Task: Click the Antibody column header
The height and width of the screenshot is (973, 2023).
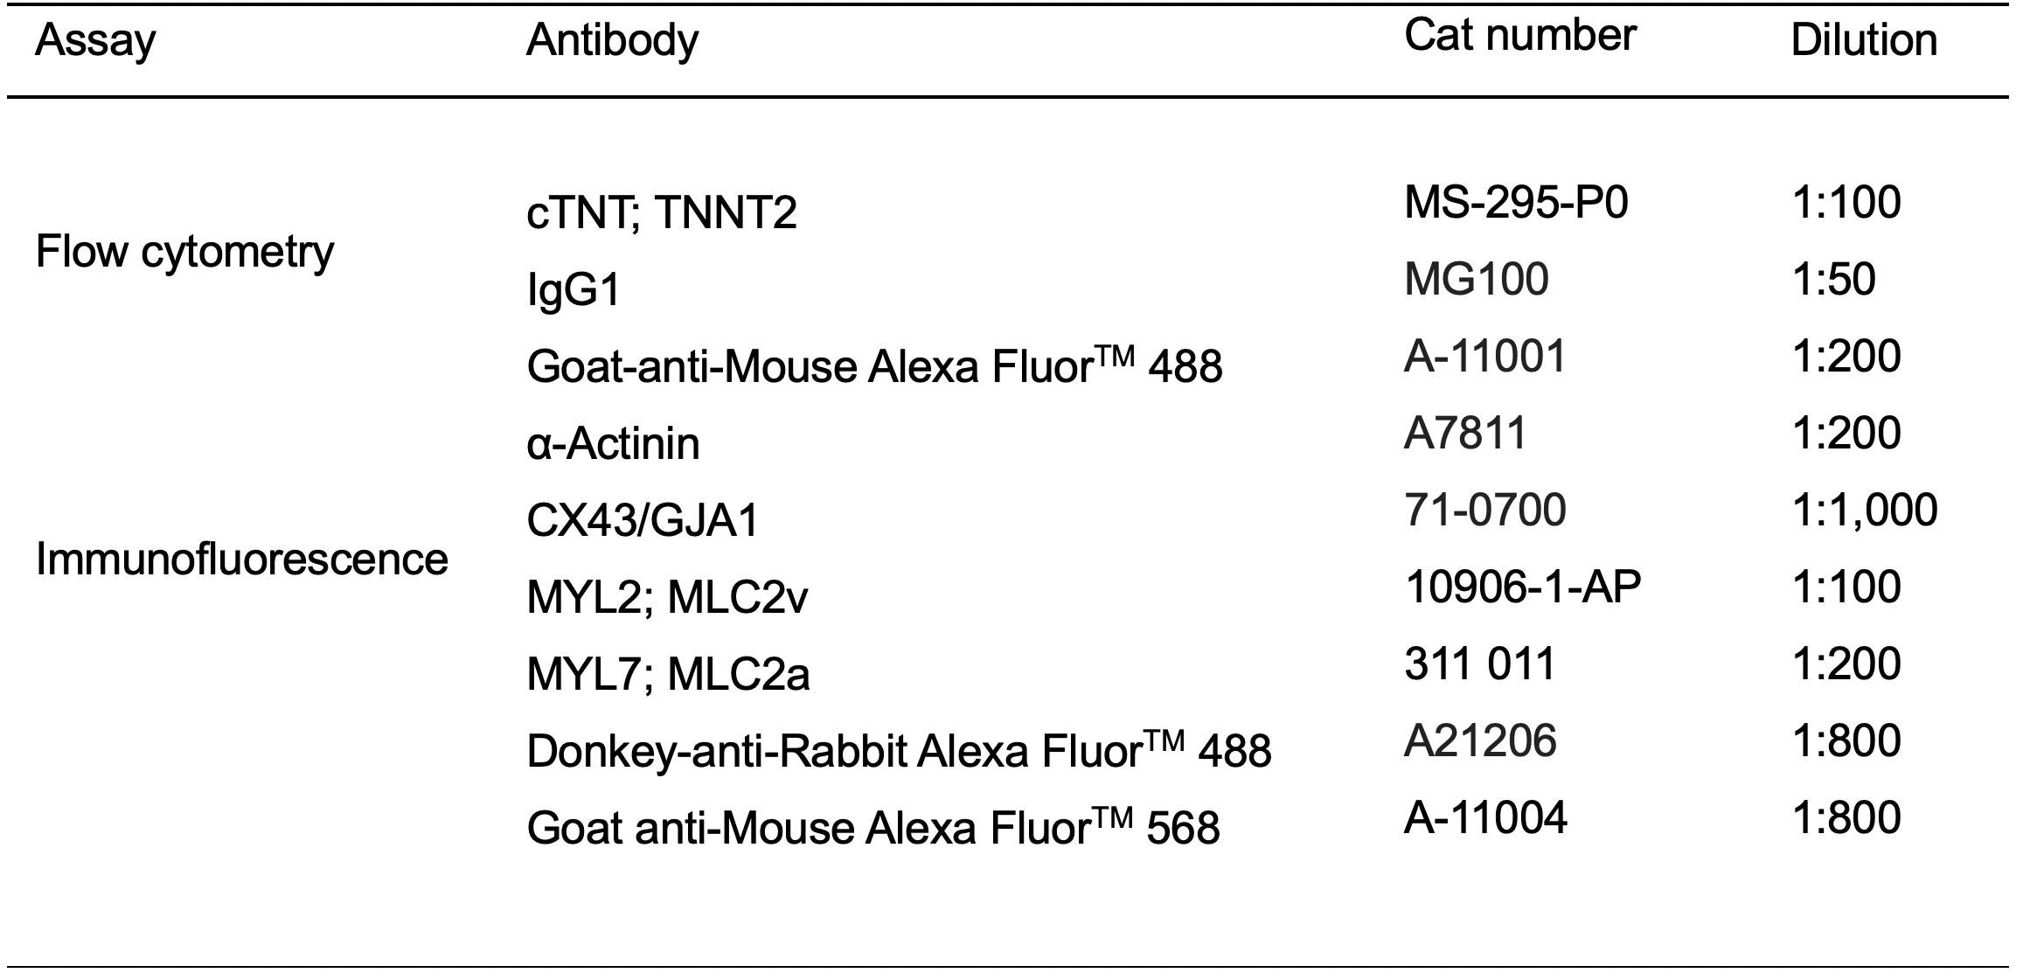Action: pyautogui.click(x=612, y=41)
